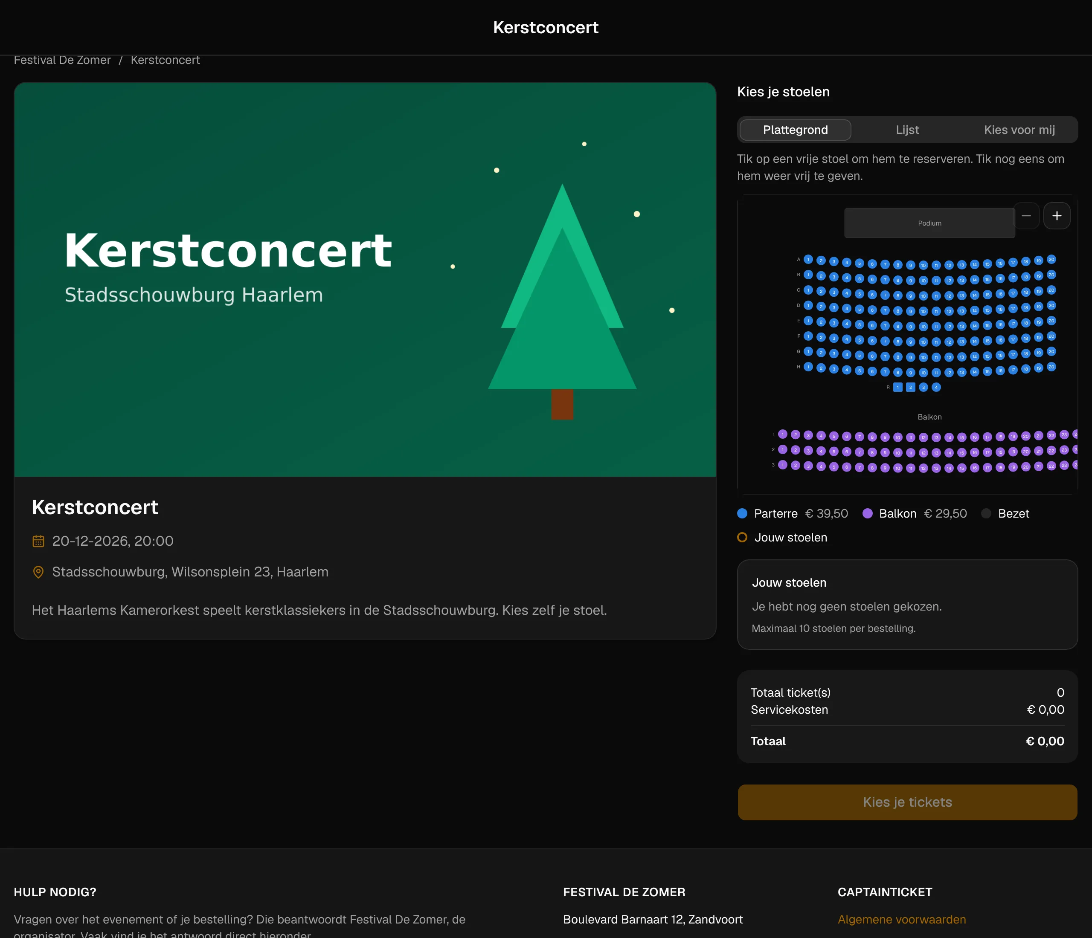This screenshot has height=938, width=1092.
Task: Zoom in on the seat map
Action: point(1057,216)
